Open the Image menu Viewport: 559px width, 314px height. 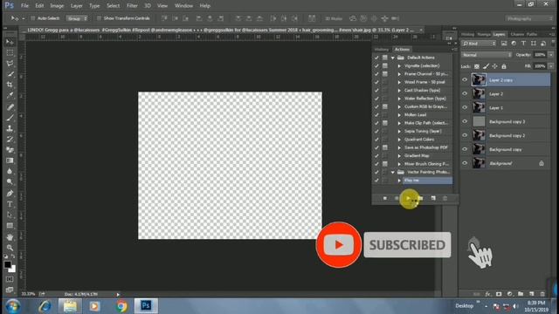pyautogui.click(x=57, y=6)
